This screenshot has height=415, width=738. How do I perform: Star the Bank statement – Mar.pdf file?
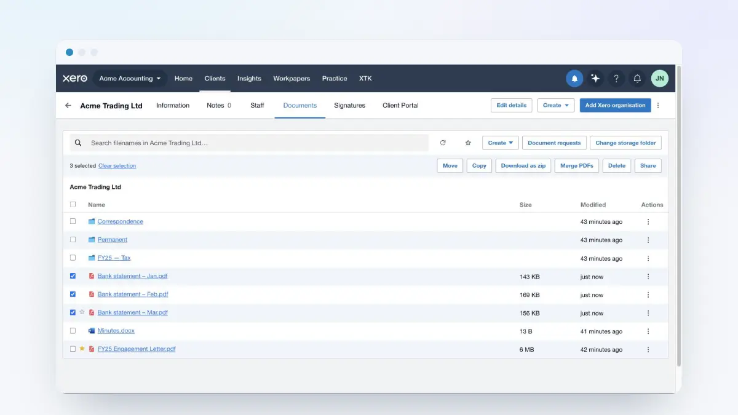click(x=82, y=312)
